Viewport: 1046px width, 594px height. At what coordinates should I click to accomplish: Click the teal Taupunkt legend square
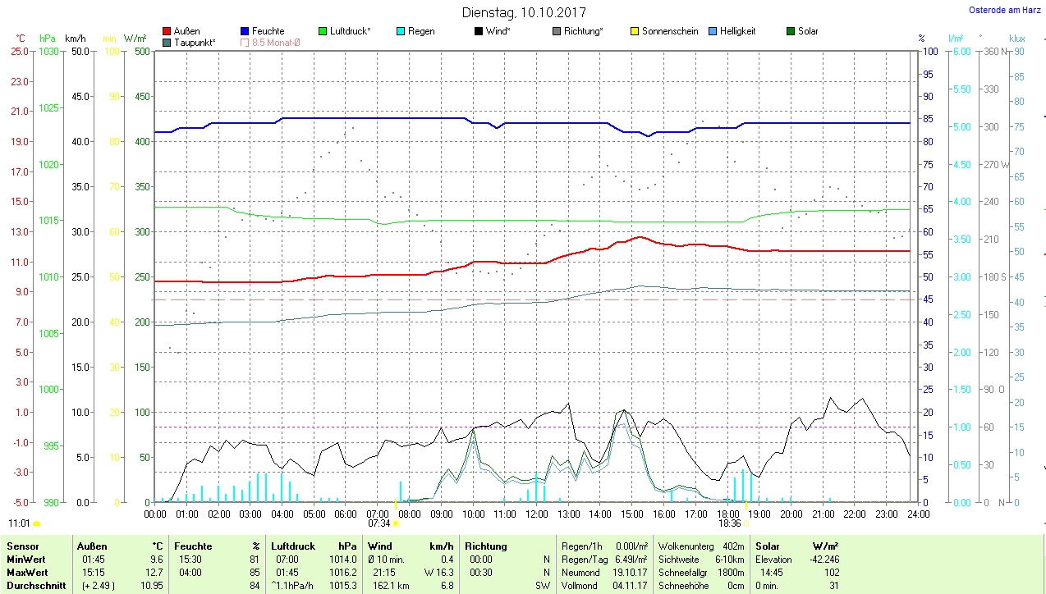[x=167, y=42]
